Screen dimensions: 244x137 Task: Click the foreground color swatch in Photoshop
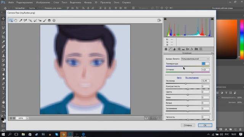coord(2,119)
